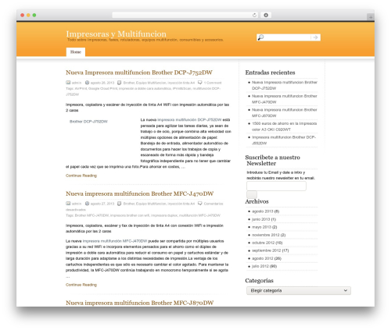Click the magnifier icon in the search box
The image size is (391, 330).
[260, 37]
